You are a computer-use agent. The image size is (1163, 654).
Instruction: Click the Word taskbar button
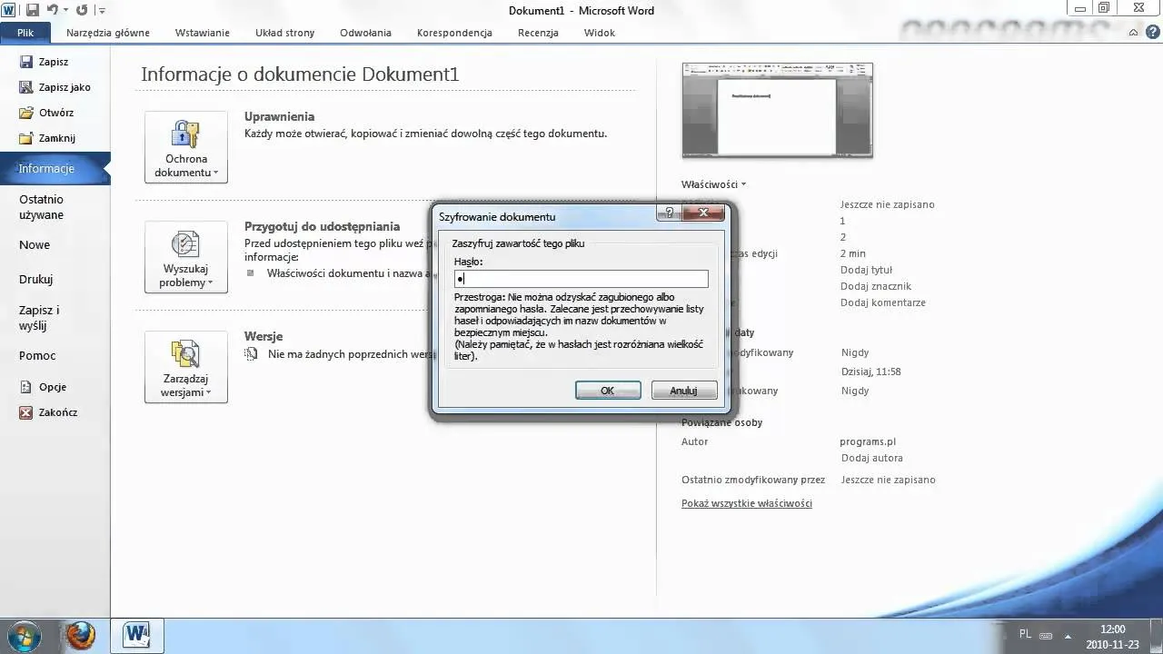(136, 634)
